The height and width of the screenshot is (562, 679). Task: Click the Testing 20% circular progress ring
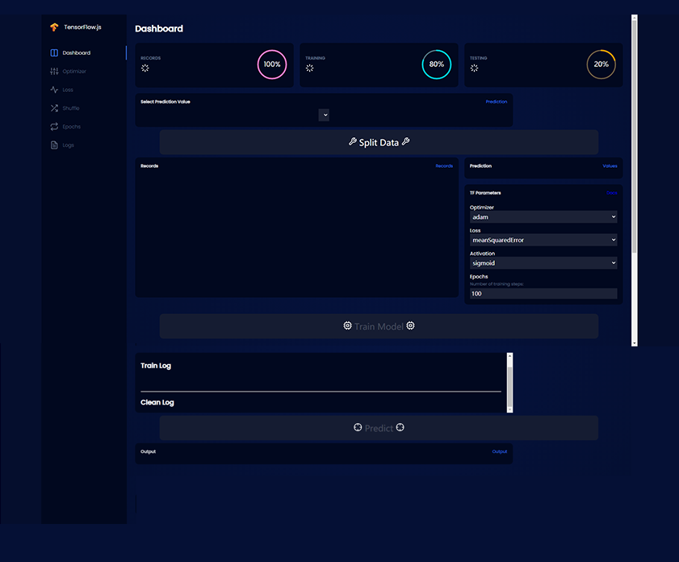[x=601, y=65]
